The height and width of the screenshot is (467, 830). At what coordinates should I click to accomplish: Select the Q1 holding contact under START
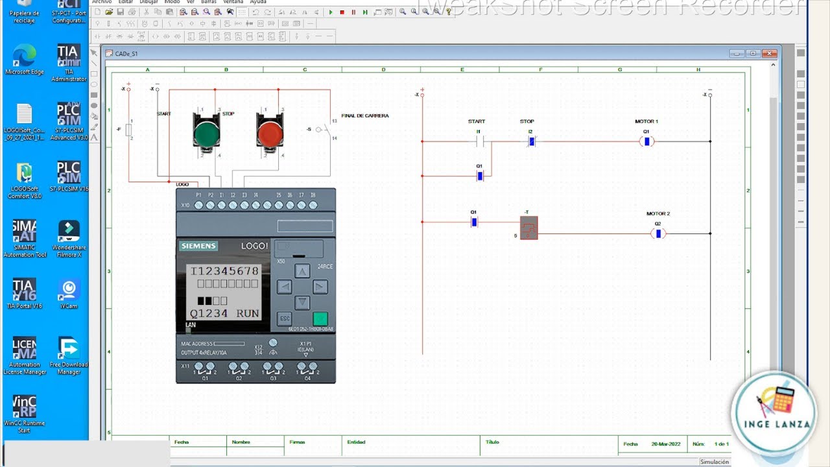tap(480, 176)
